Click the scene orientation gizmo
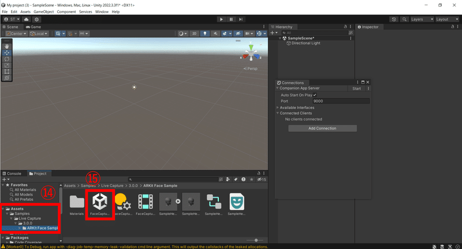The height and width of the screenshot is (249, 462). (251, 53)
